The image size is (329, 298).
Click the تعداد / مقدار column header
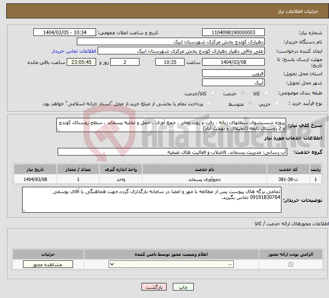[x=78, y=169]
